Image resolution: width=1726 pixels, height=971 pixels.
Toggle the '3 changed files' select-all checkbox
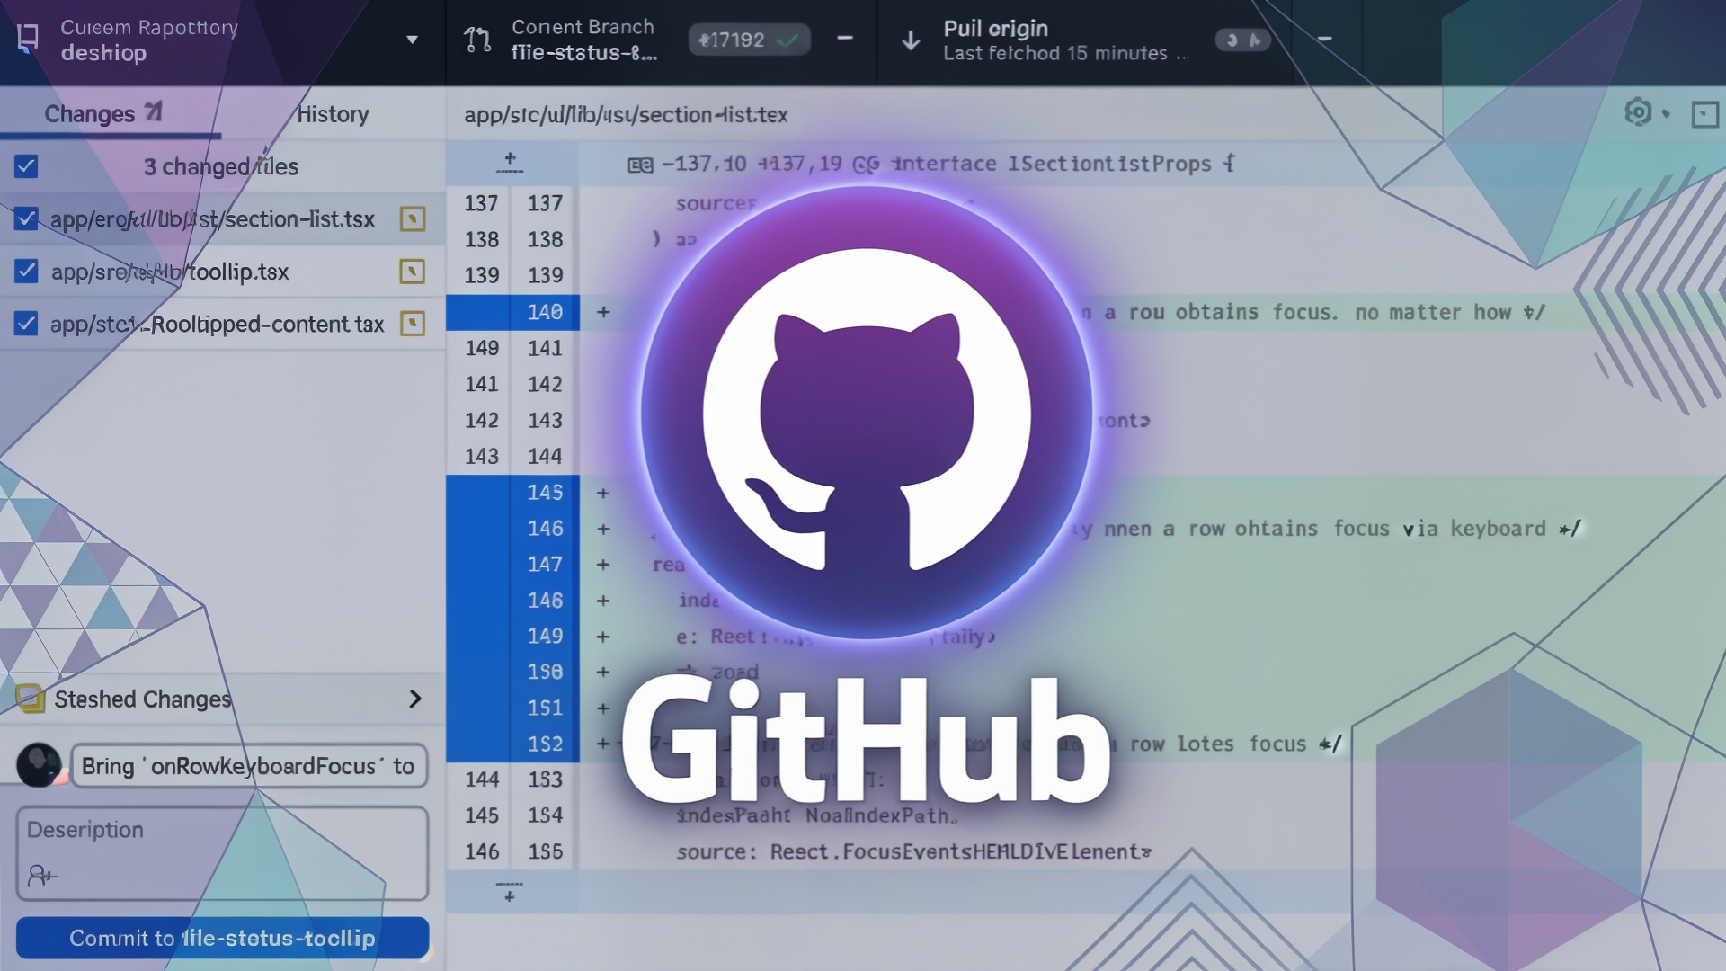(26, 166)
